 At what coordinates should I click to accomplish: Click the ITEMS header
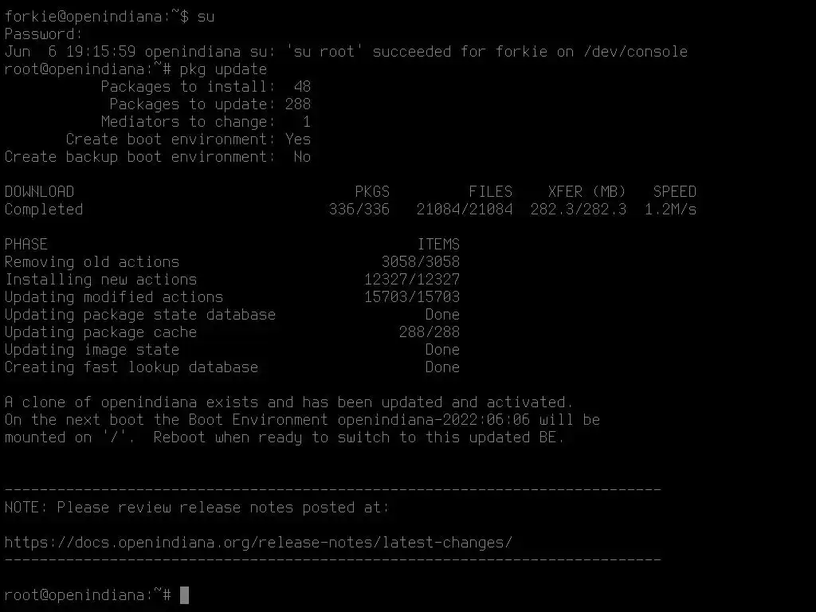pyautogui.click(x=438, y=245)
